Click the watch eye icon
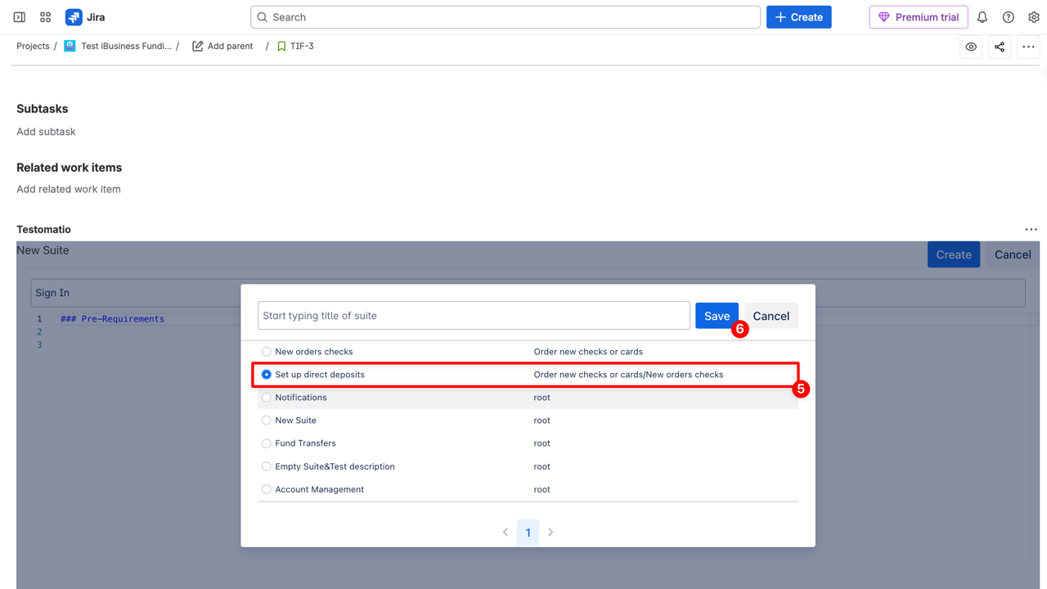This screenshot has height=589, width=1047. (x=971, y=47)
